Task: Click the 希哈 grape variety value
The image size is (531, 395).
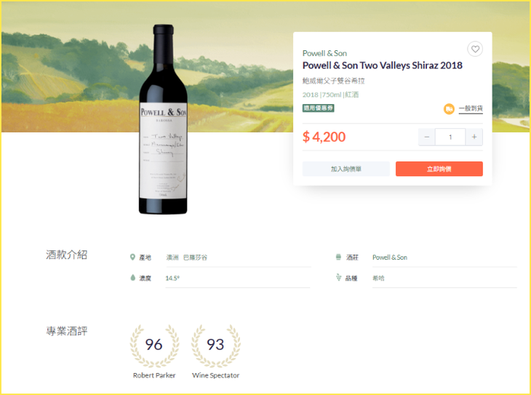Action: (x=379, y=278)
